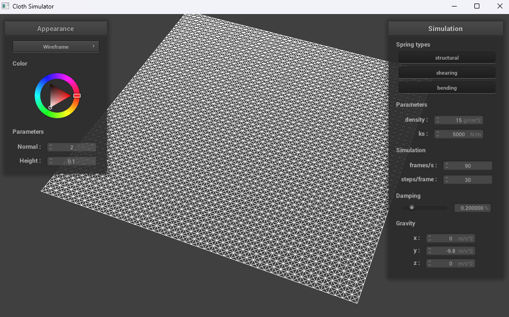The image size is (509, 317).
Task: Click the color wheel saturation triangle
Action: 60,95
